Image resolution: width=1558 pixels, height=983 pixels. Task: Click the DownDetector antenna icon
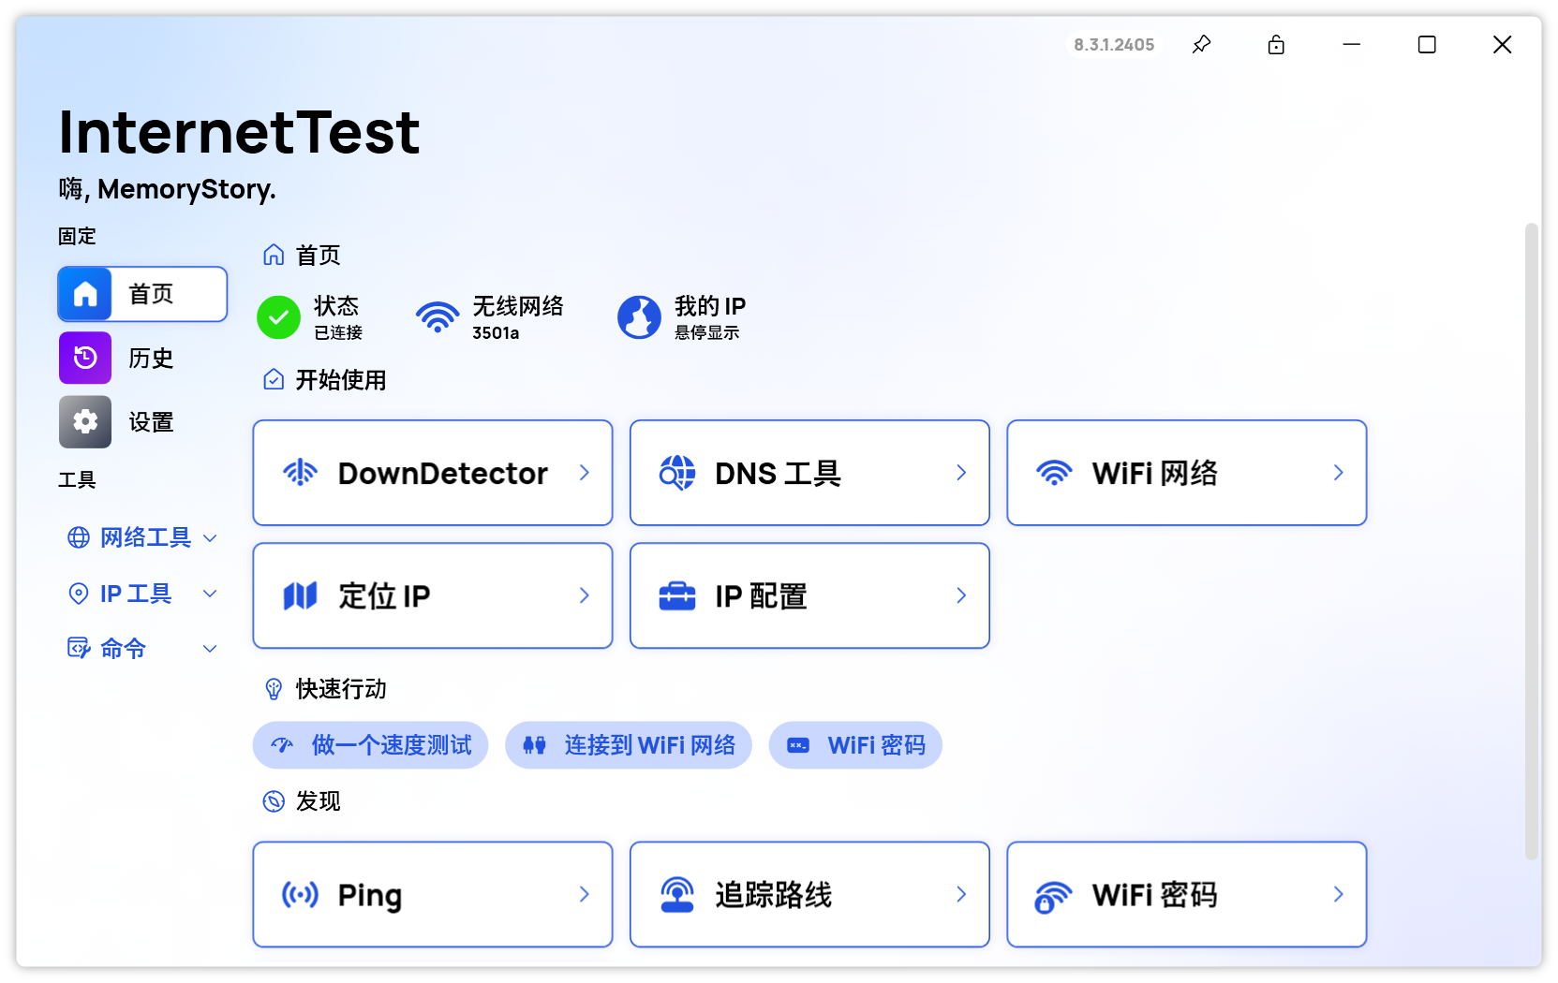(301, 473)
